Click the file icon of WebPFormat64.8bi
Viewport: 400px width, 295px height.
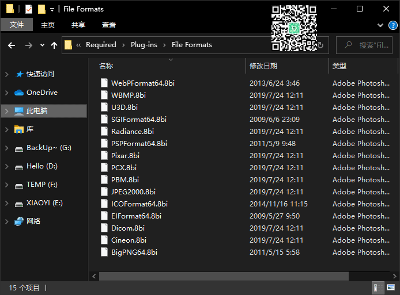[x=104, y=83]
